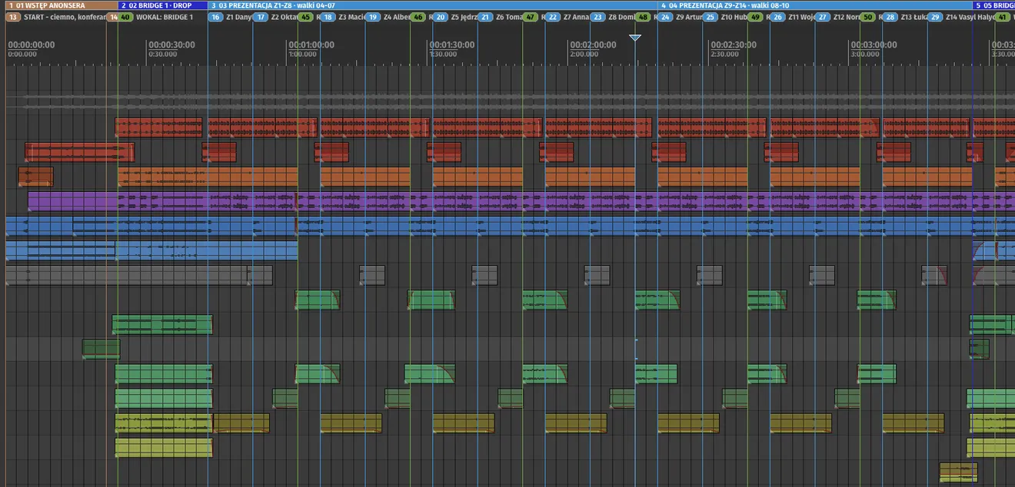Screen dimensions: 1015x487
Task: Select region 03 PREZENTACJA Z1-Z8
Action: point(433,5)
